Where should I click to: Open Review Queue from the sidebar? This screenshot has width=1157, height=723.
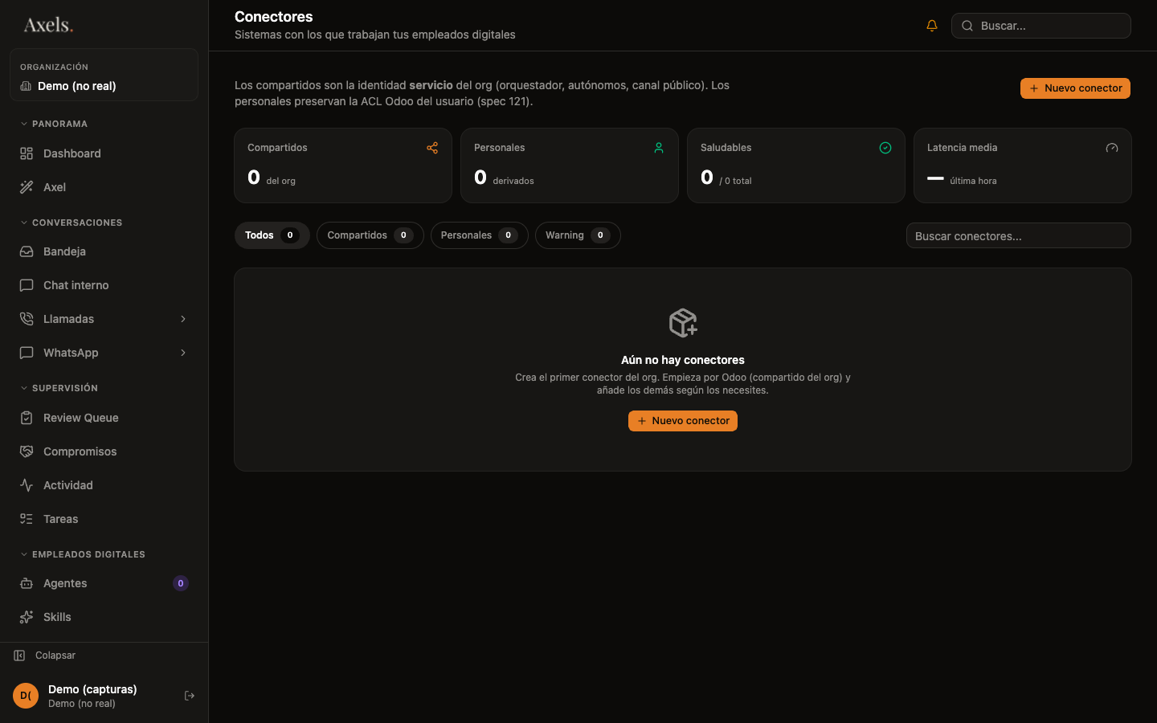pos(104,418)
